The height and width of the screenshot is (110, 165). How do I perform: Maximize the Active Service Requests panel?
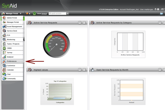[x=84, y=23]
